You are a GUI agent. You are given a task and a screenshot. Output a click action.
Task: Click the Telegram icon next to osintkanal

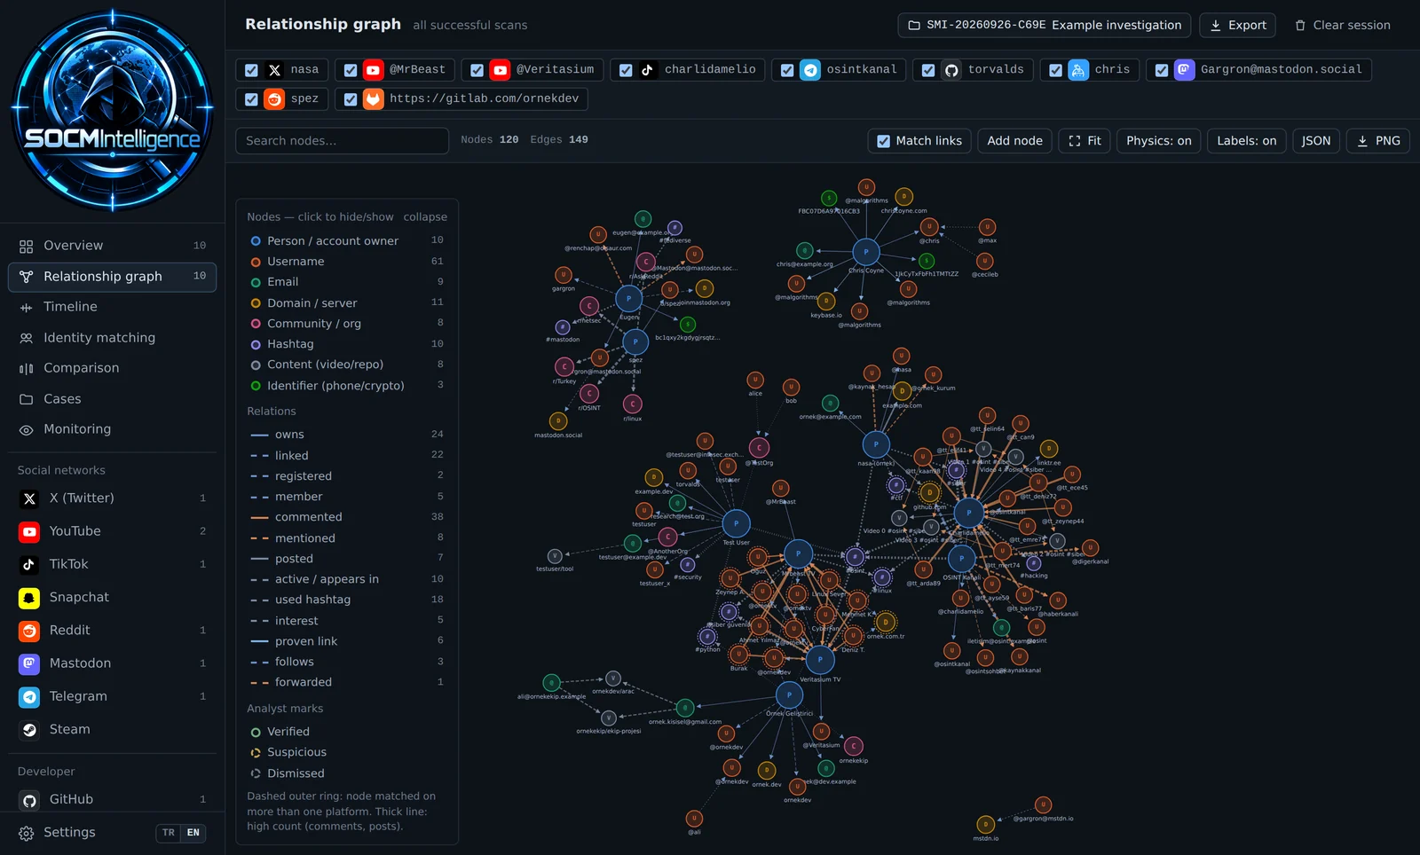[810, 70]
